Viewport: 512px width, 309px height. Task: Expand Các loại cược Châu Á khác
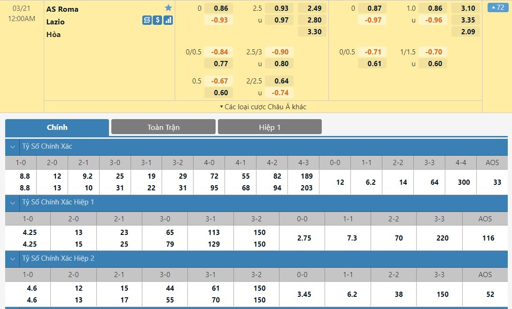[x=263, y=107]
